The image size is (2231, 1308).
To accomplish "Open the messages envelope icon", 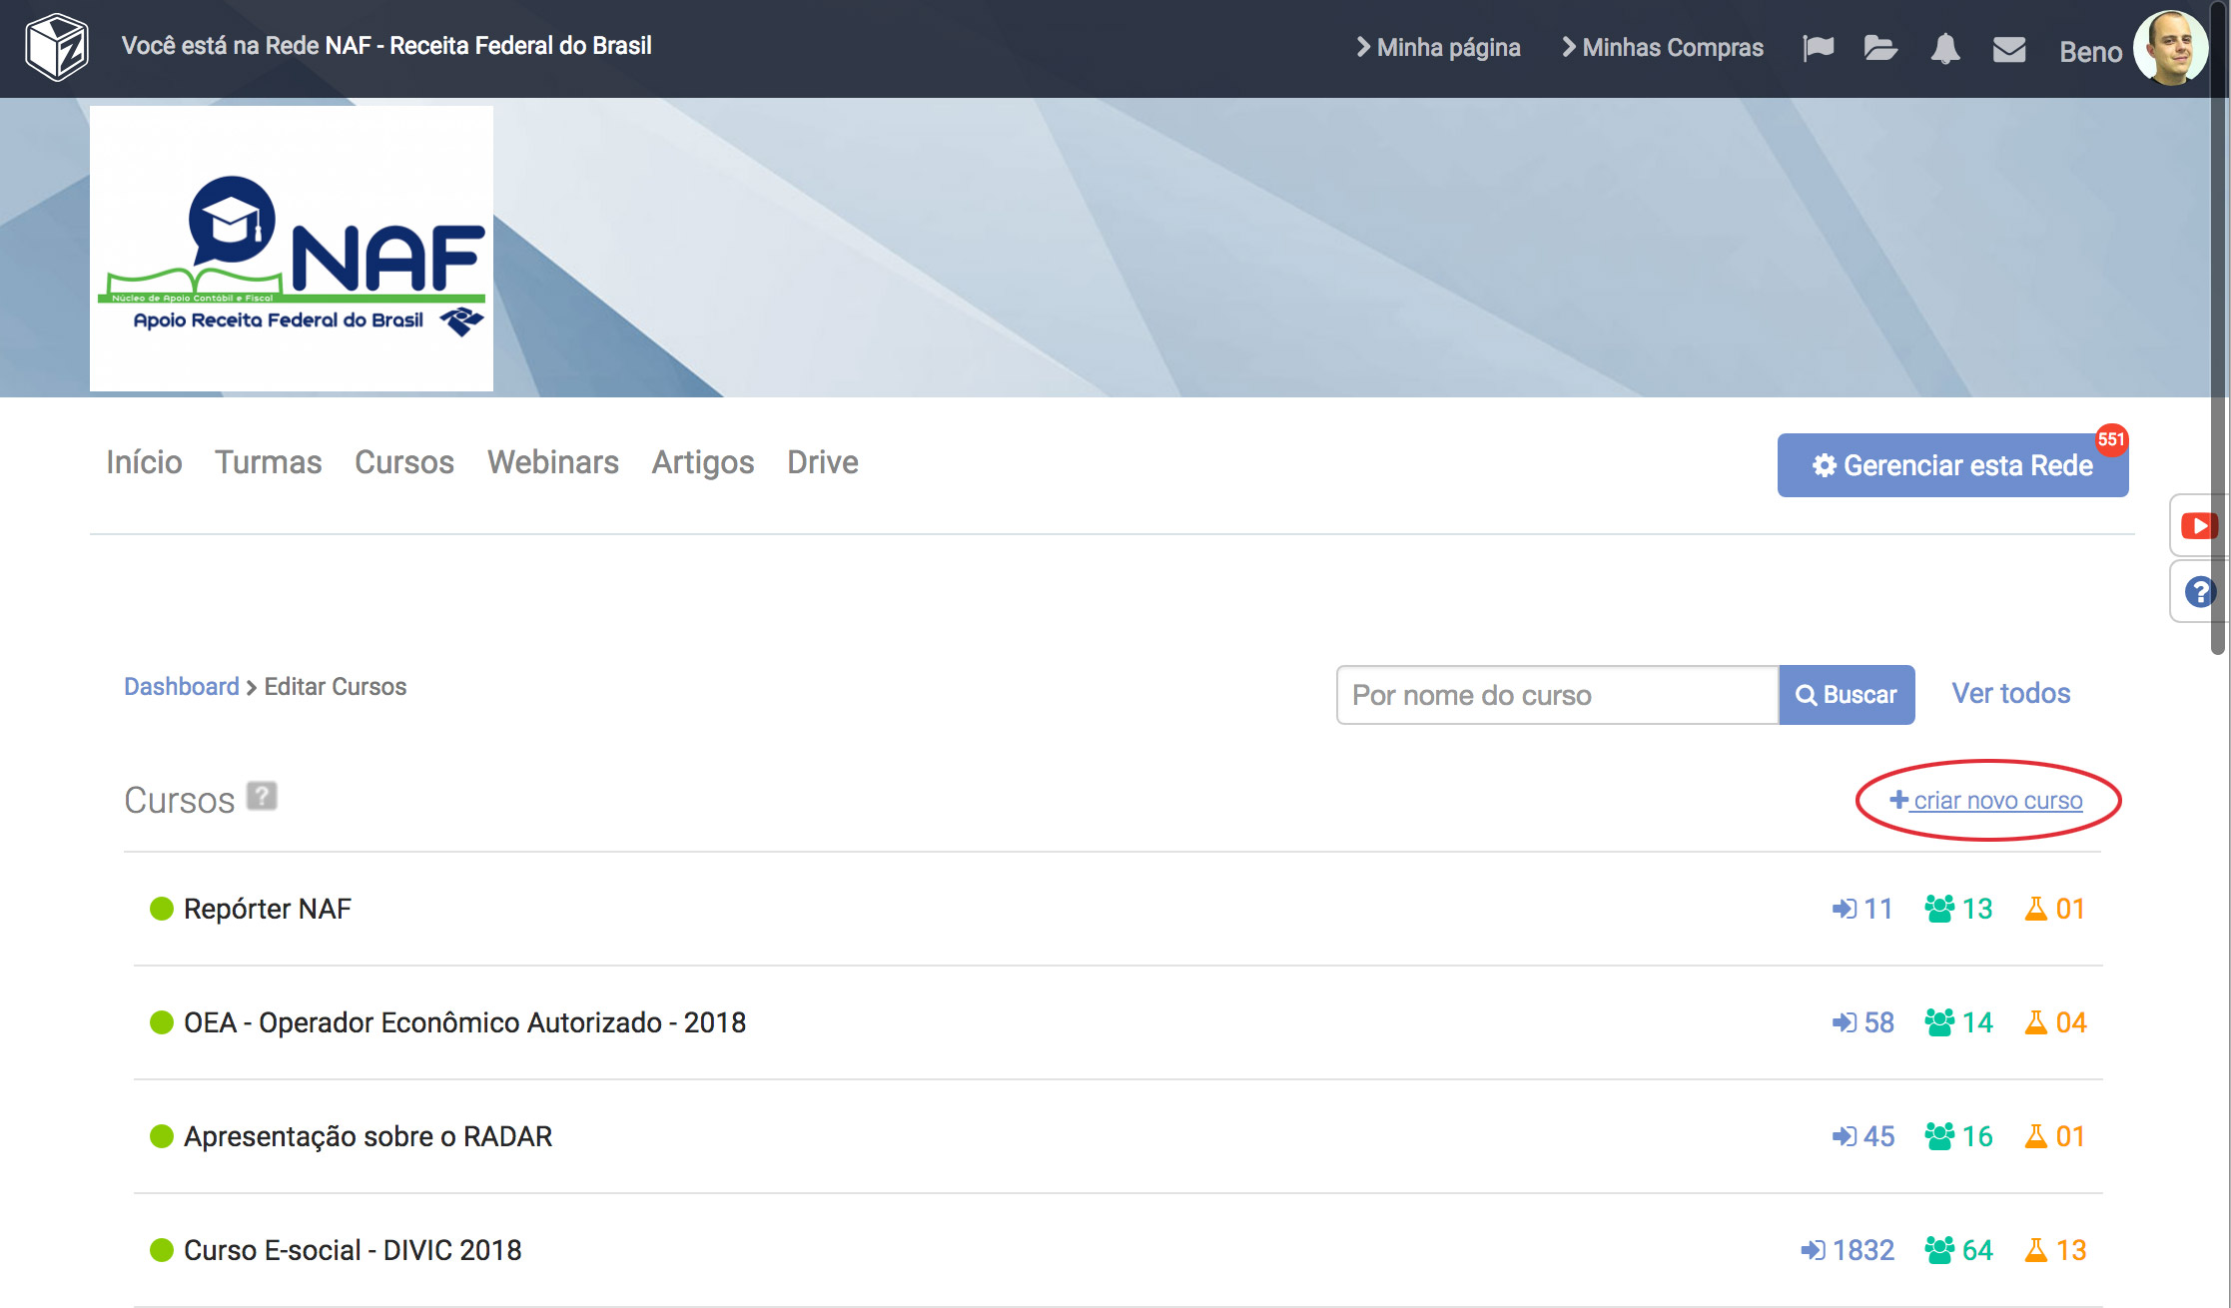I will pyautogui.click(x=2008, y=48).
